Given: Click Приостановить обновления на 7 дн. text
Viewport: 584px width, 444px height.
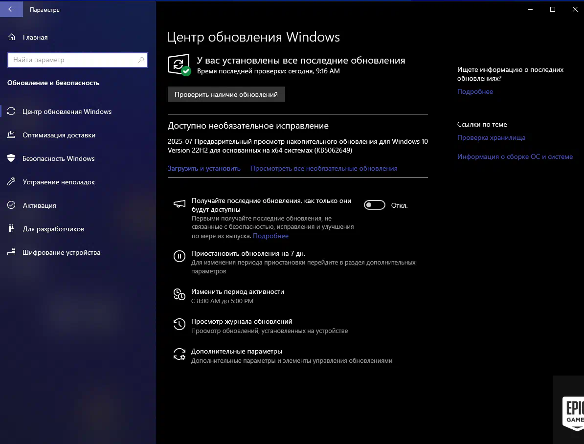Looking at the screenshot, I should (x=248, y=253).
